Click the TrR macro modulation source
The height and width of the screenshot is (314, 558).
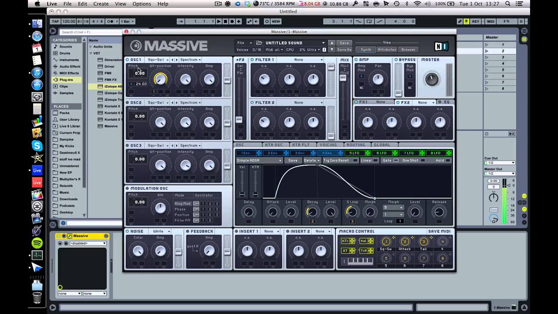point(367,251)
